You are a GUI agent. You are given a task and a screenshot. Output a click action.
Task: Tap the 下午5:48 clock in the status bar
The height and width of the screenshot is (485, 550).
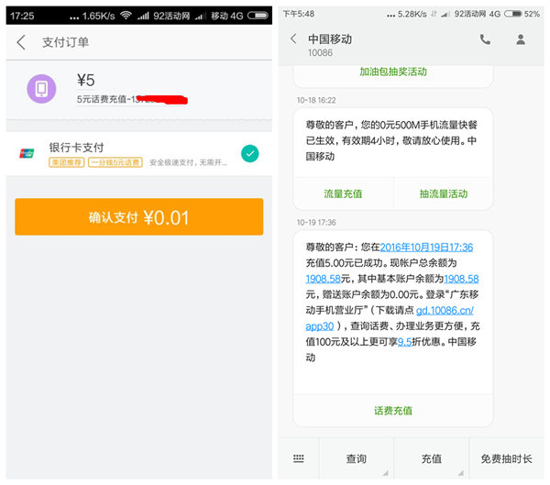pyautogui.click(x=299, y=14)
